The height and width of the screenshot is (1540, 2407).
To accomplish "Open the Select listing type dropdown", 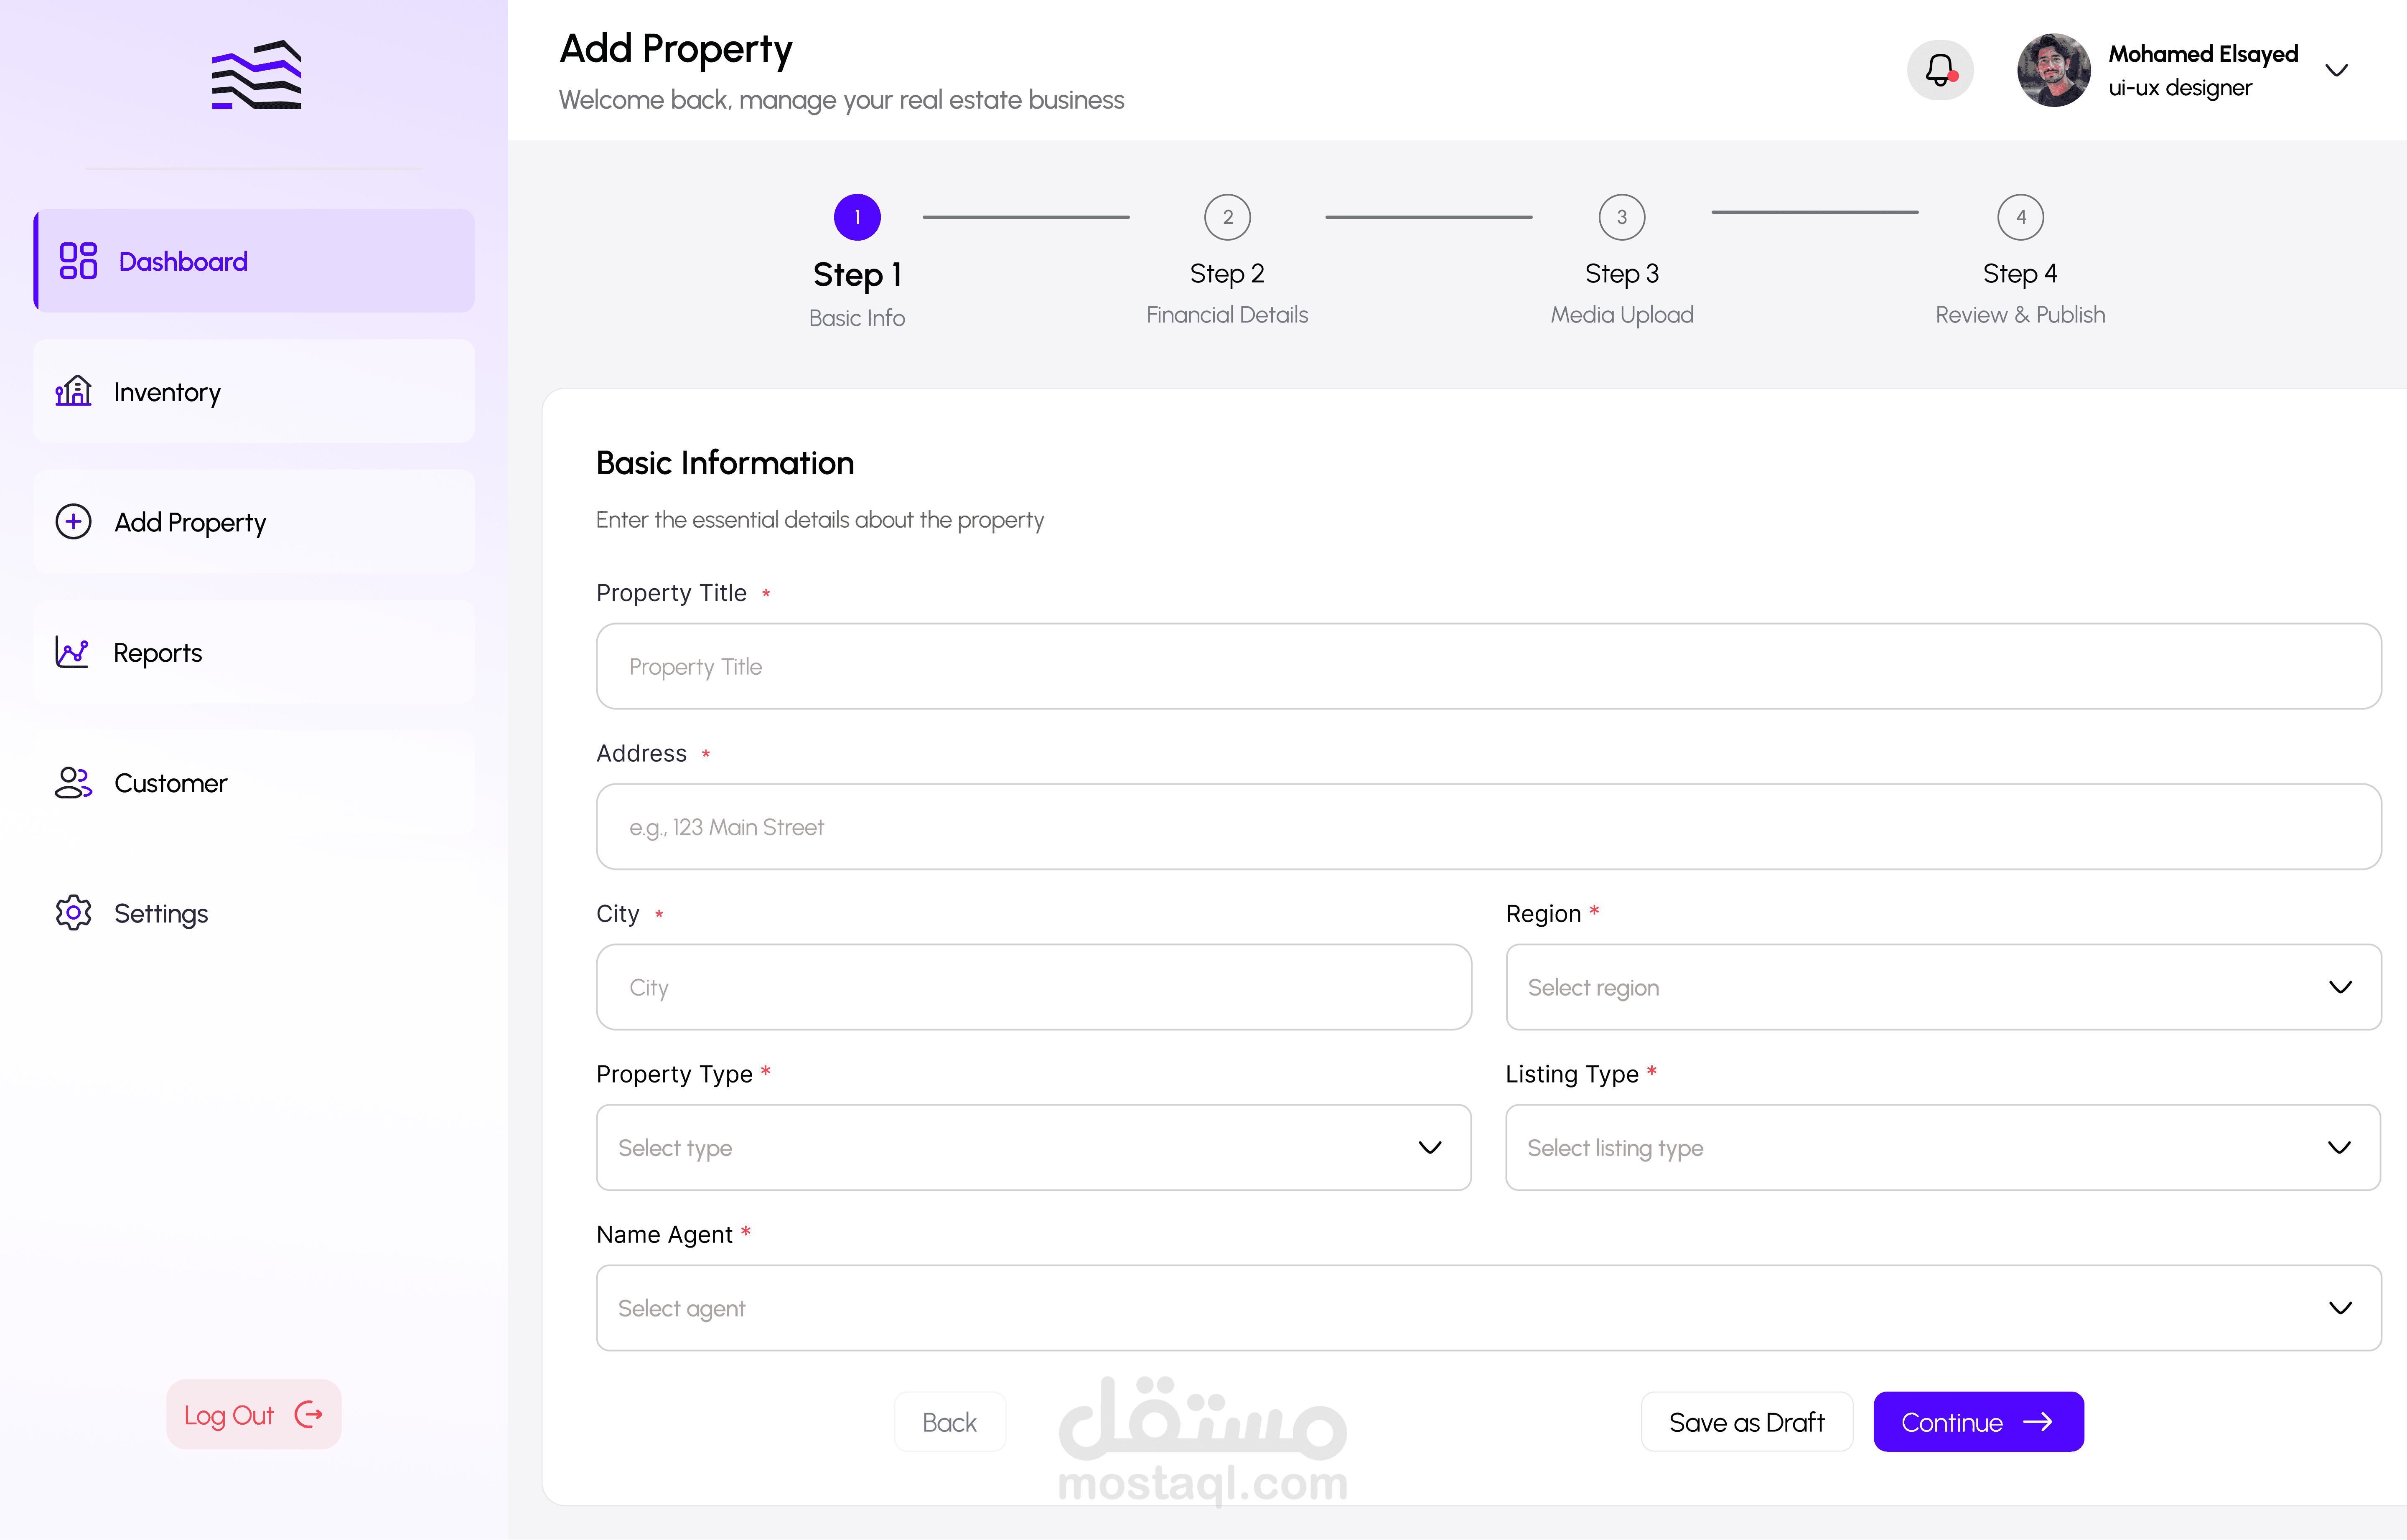I will click(x=1943, y=1147).
